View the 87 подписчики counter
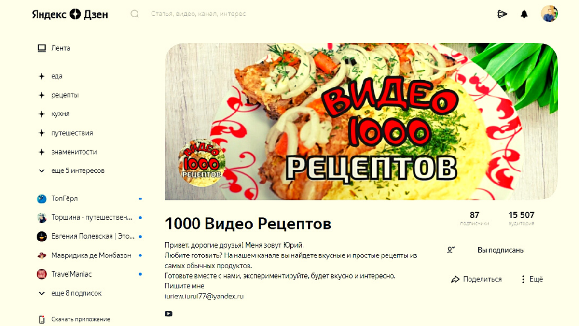Viewport: 579px width, 326px height. coord(474,218)
